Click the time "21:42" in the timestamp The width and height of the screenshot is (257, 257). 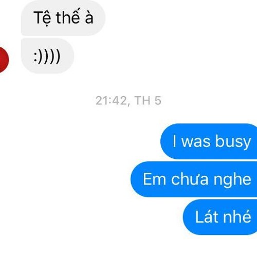111,101
